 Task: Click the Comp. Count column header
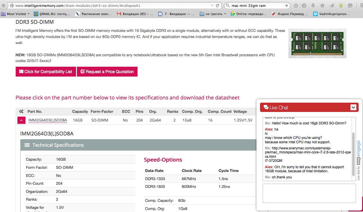[220, 112]
